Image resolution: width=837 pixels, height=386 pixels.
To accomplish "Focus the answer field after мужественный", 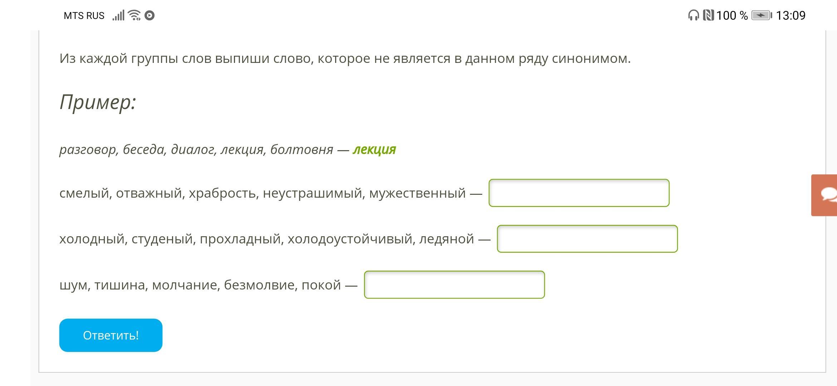I will [x=579, y=193].
